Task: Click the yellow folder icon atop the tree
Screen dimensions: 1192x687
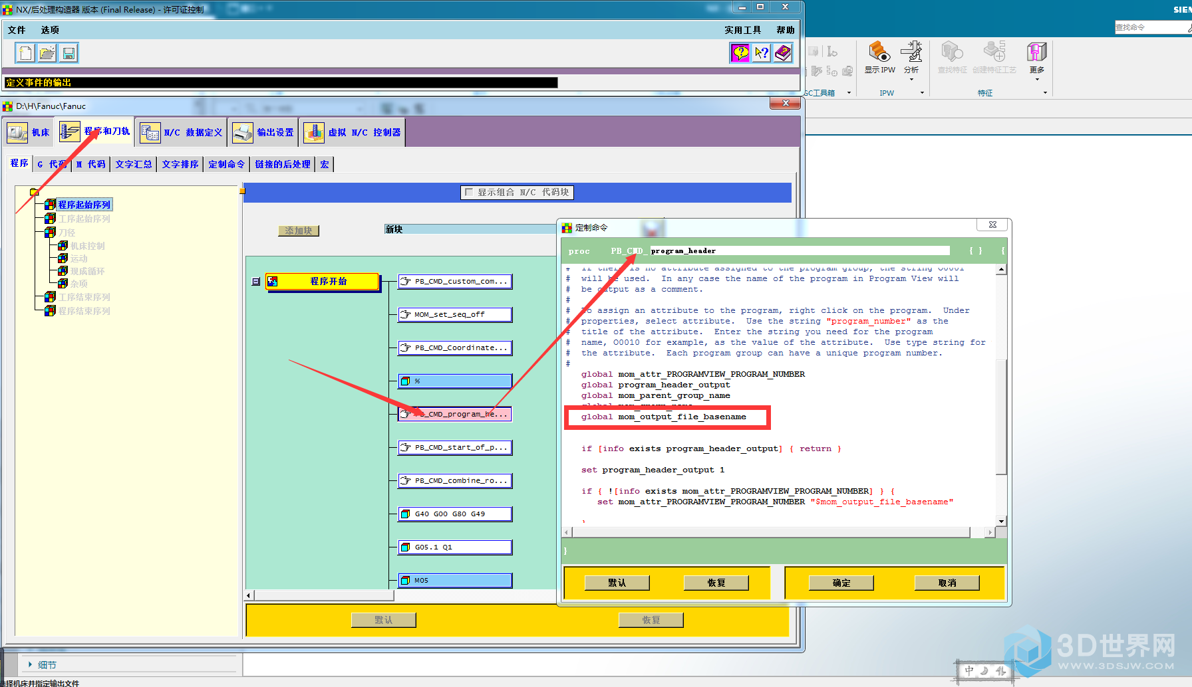Action: 35,192
